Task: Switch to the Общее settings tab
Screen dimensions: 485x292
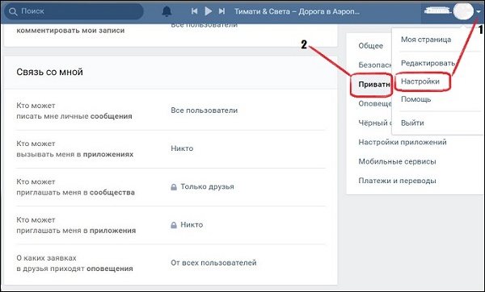Action: 370,46
